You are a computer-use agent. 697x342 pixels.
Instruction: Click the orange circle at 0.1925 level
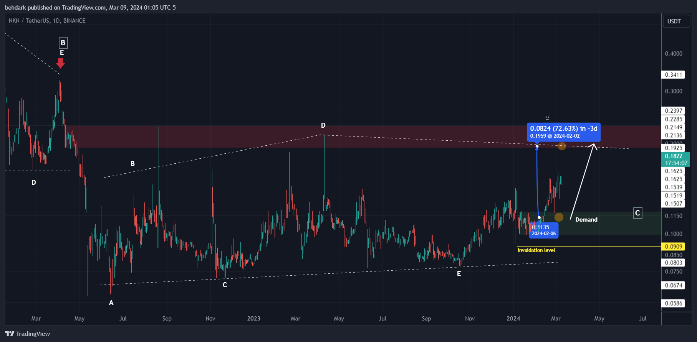click(562, 146)
